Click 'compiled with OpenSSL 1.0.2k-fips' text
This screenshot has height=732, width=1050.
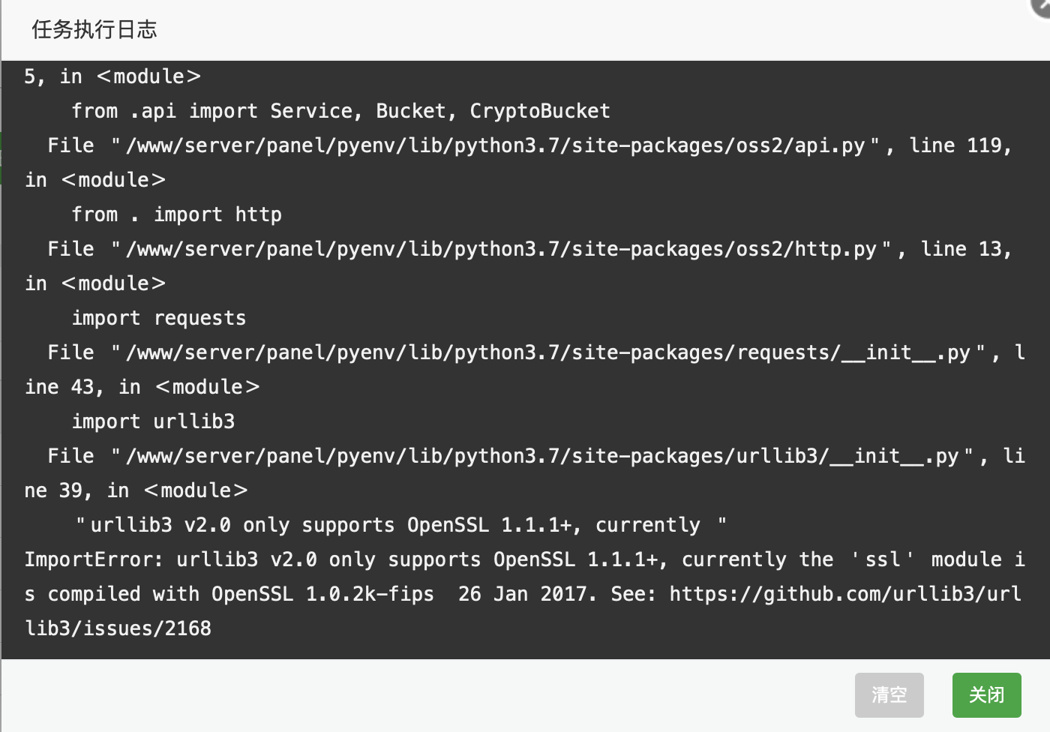click(x=241, y=594)
